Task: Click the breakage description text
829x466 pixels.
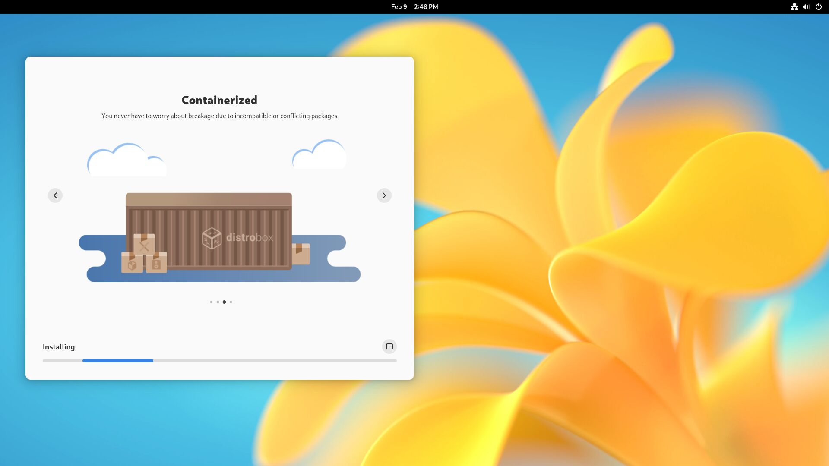Action: pos(219,116)
